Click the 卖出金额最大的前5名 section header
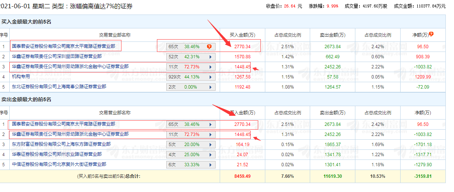The width and height of the screenshot is (454, 192). coord(27,100)
